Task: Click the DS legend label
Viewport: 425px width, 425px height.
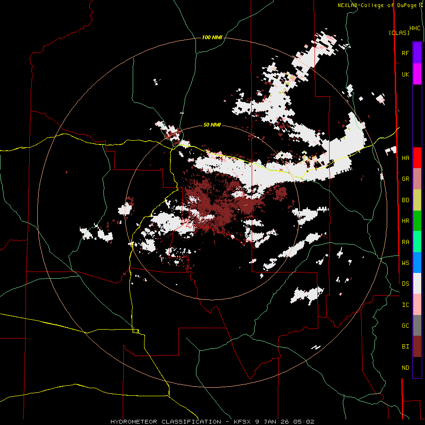Action: click(x=405, y=284)
